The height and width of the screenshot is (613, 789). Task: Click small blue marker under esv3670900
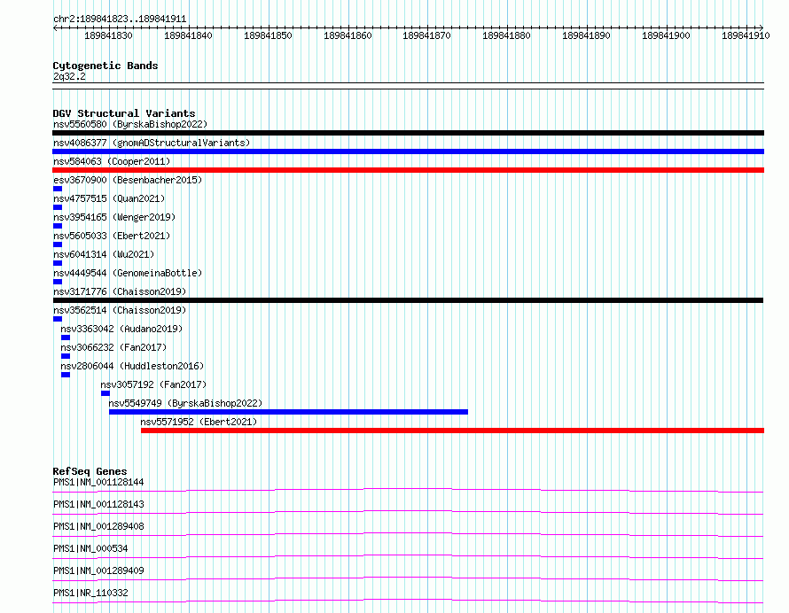[x=58, y=189]
